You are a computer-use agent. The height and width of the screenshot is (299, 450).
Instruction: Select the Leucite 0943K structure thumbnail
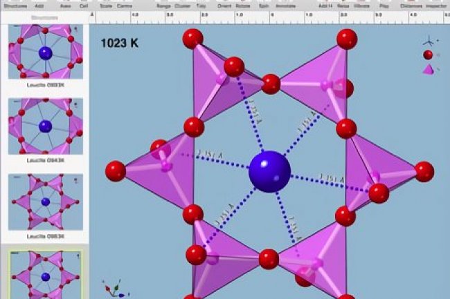(x=45, y=127)
